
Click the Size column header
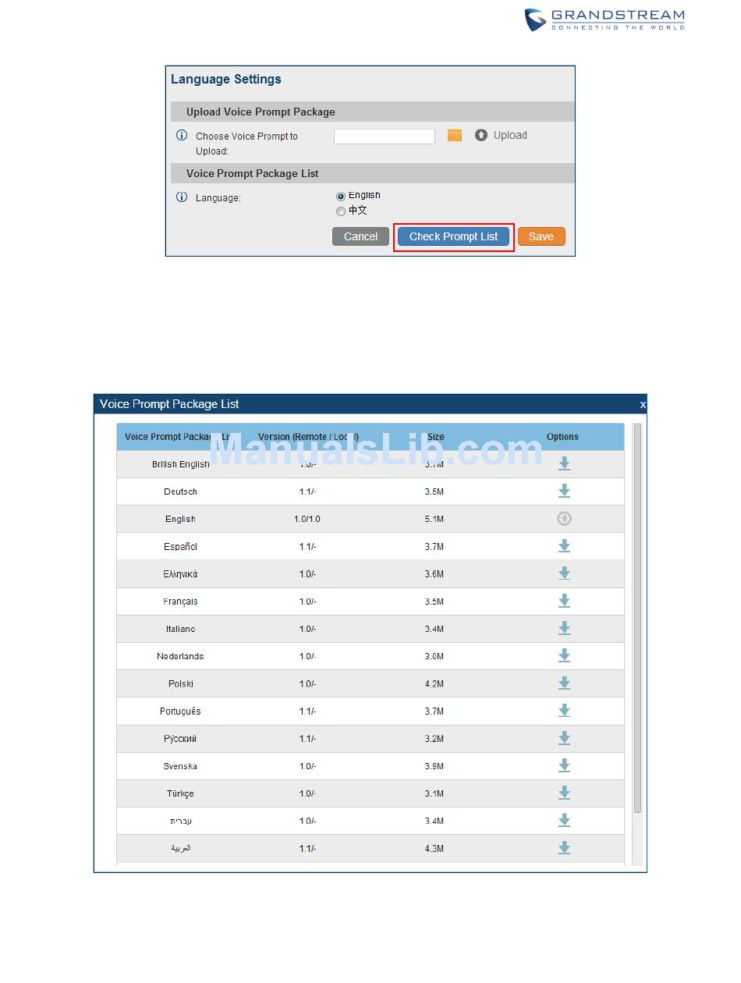pyautogui.click(x=435, y=437)
